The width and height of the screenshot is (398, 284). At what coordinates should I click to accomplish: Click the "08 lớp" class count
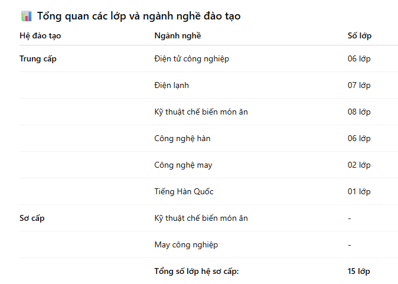359,112
